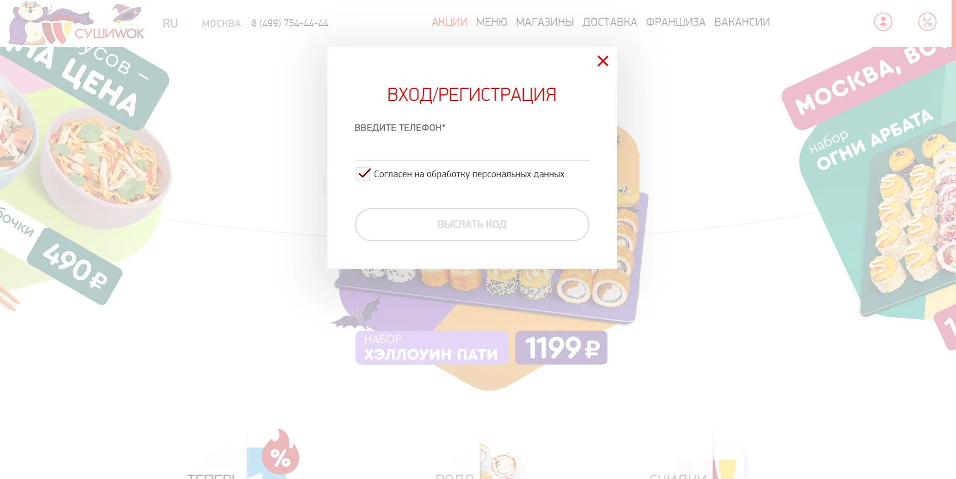Open the Акции menu item
Screen dimensions: 956x479
(449, 22)
